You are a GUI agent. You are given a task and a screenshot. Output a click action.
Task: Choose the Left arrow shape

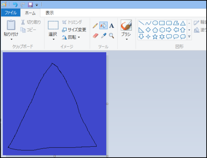pyautogui.click(x=176, y=30)
